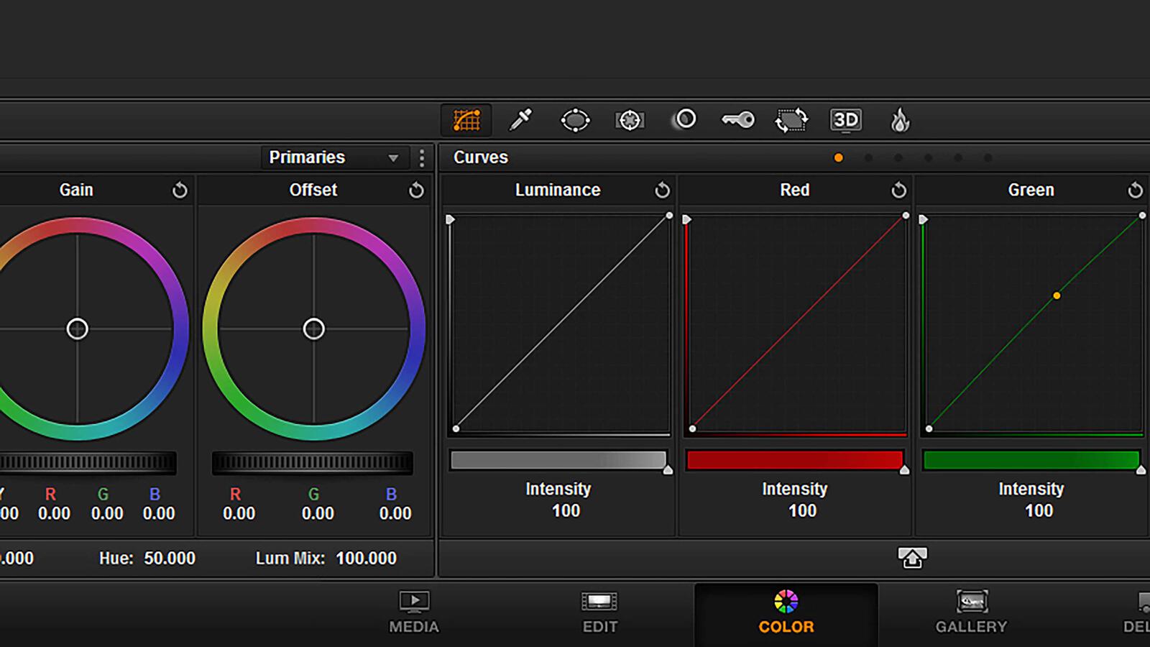The height and width of the screenshot is (647, 1150).
Task: Select the Curves palette icon
Action: pyautogui.click(x=466, y=120)
